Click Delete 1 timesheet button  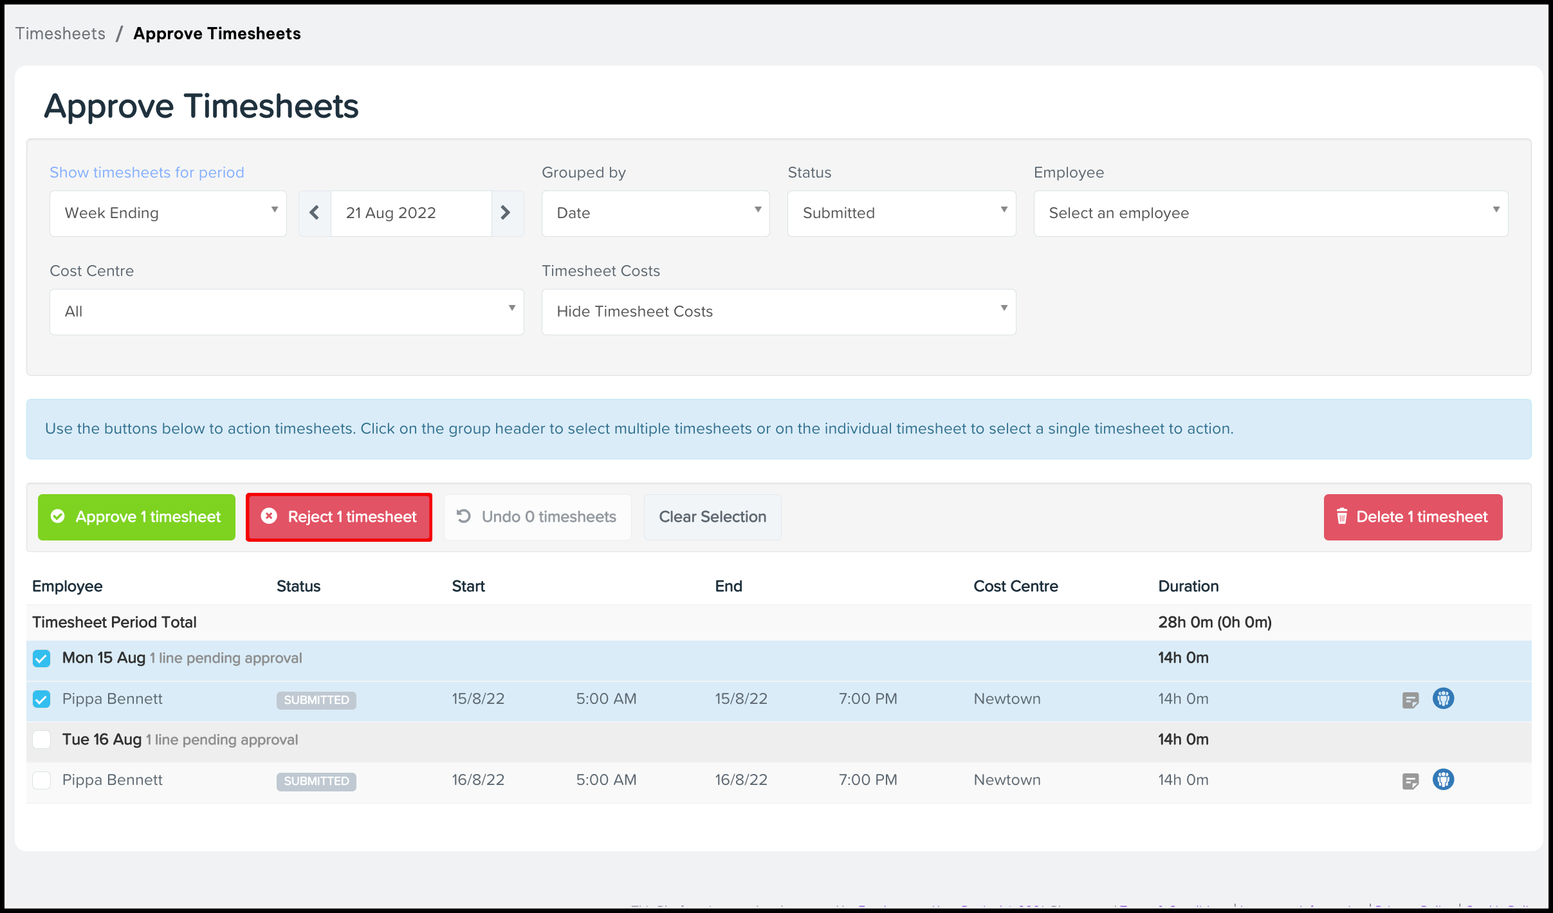pos(1413,517)
